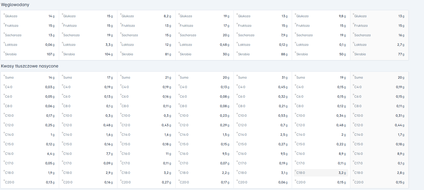Select the Skrobia 104 g row
424x190 pixels.
88,54
